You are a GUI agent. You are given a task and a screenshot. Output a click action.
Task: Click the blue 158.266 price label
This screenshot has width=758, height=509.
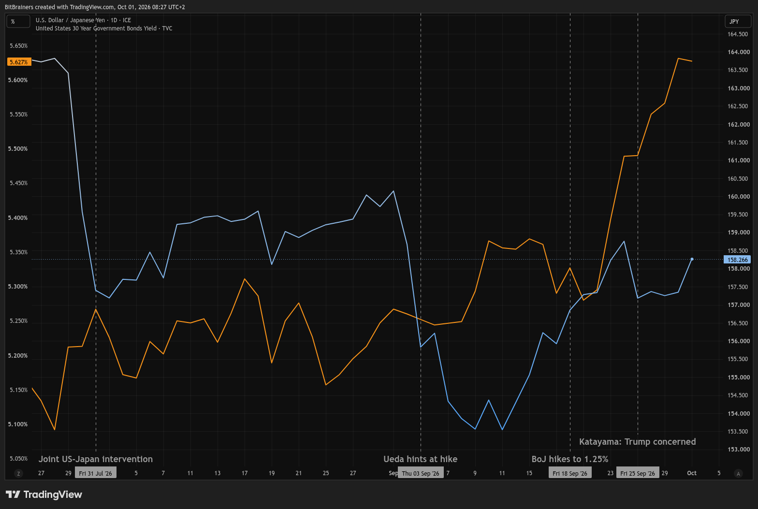point(737,260)
